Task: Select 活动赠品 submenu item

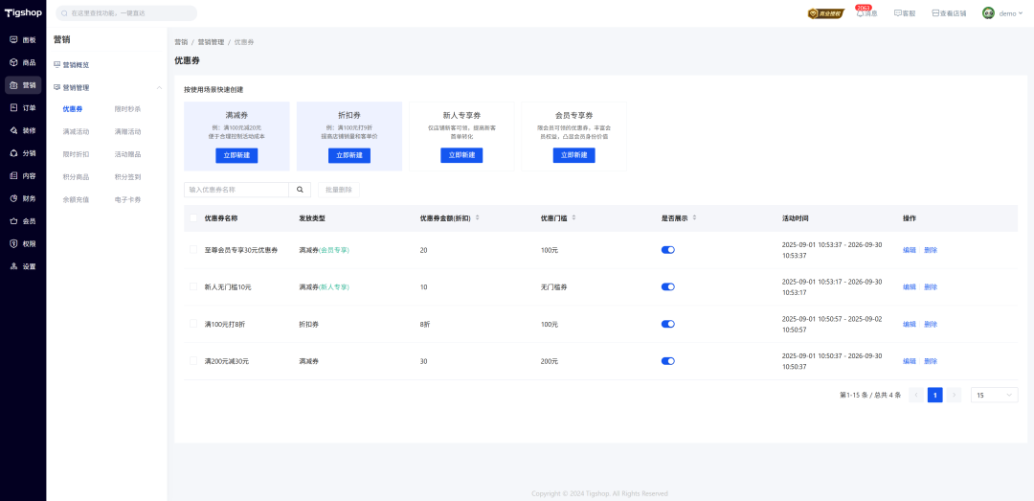Action: click(x=127, y=154)
